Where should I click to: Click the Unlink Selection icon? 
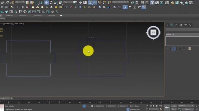7,2
